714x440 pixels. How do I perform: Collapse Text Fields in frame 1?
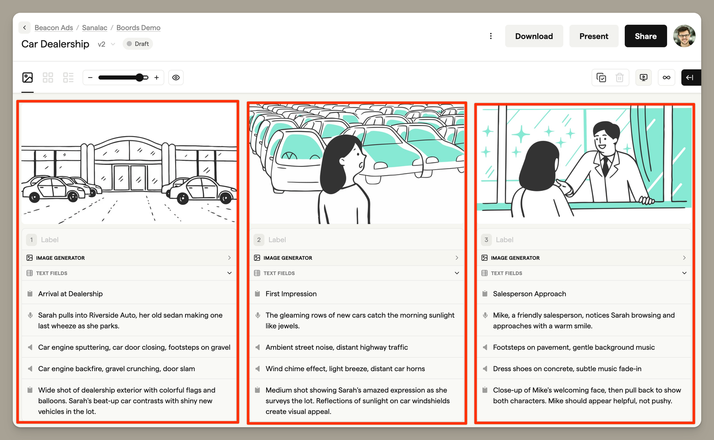[229, 273]
